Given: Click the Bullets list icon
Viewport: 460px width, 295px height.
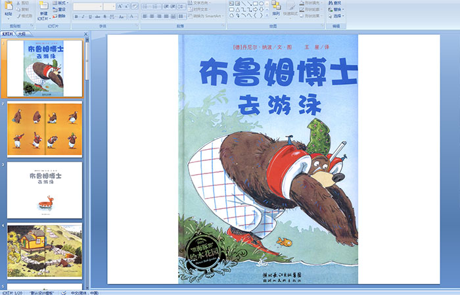Looking at the screenshot, I should [146, 6].
